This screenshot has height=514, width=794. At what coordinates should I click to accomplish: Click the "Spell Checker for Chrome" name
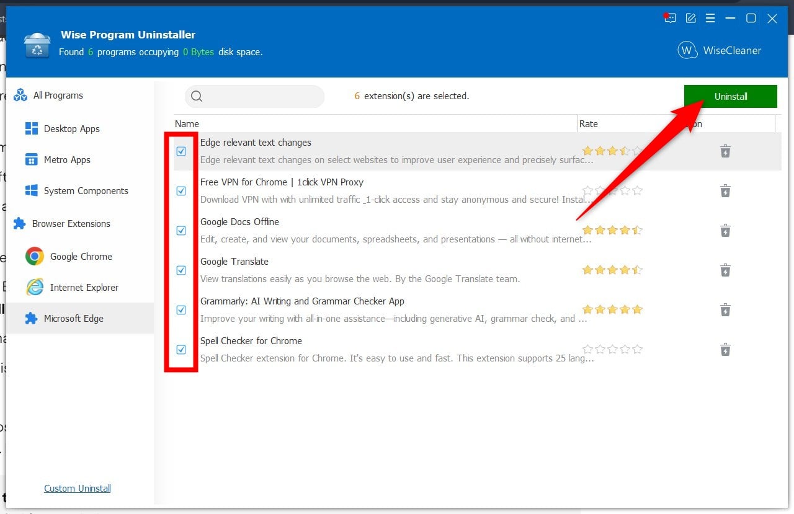(x=251, y=341)
